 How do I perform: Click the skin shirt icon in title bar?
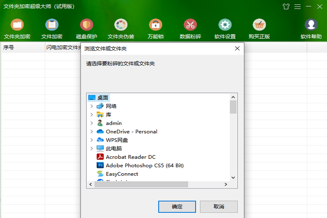tap(286, 7)
